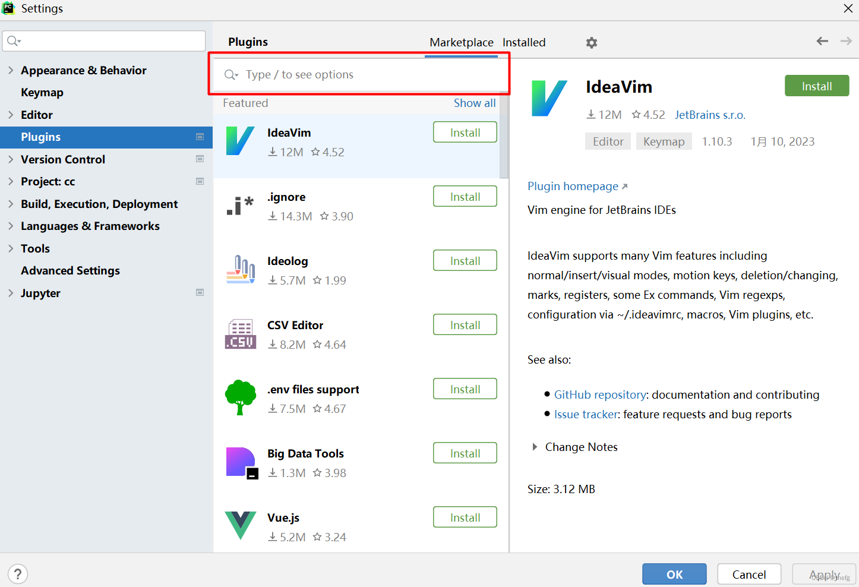Select the Big Data Tools plugin name
This screenshot has height=587, width=859.
pyautogui.click(x=305, y=453)
